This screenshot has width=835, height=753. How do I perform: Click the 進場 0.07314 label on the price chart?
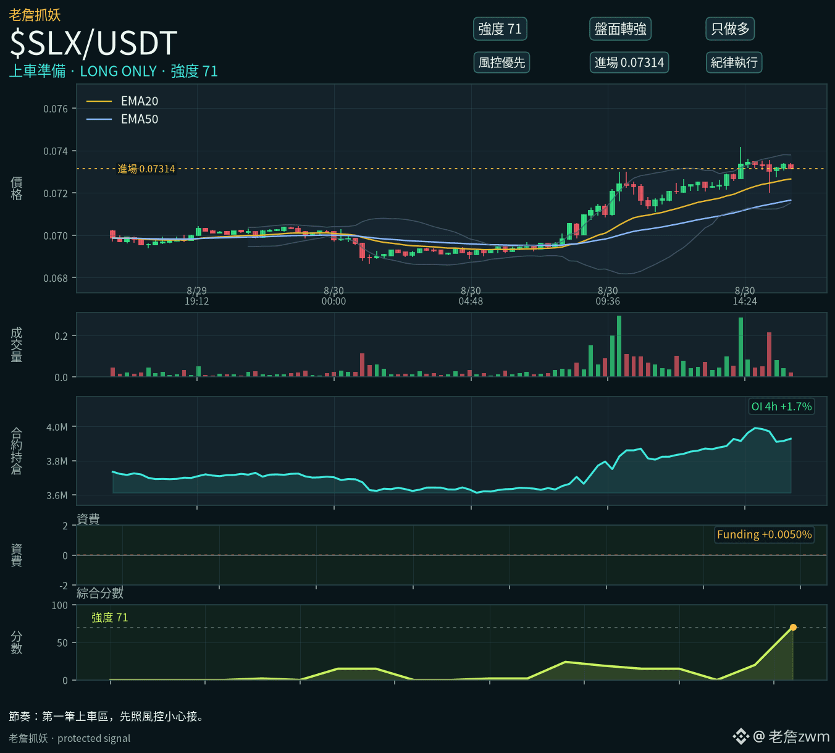(146, 169)
